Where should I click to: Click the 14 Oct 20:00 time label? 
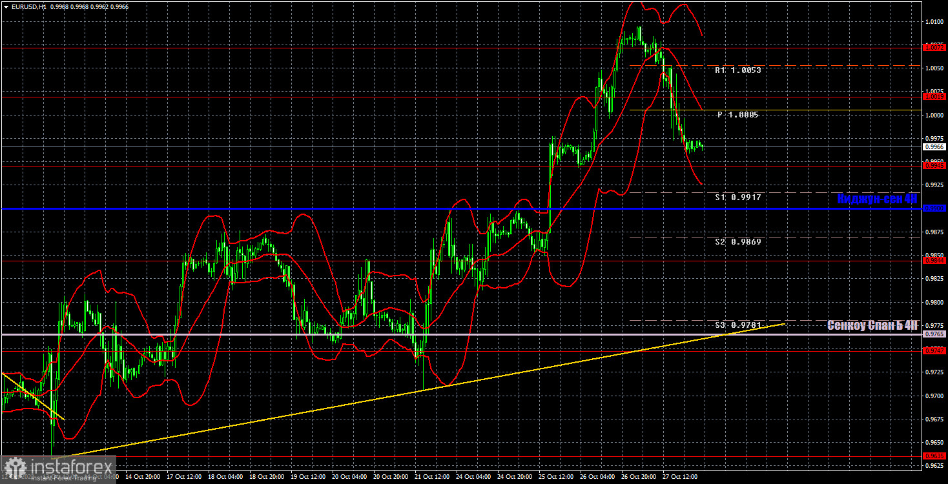[x=143, y=478]
